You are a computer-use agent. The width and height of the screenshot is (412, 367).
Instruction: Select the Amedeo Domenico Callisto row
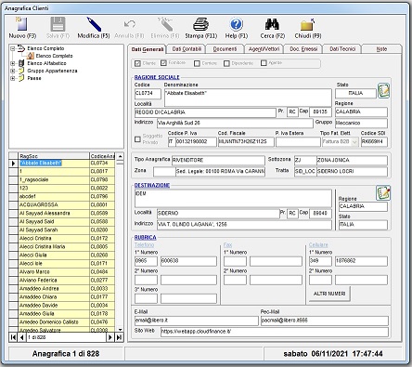coord(62,321)
